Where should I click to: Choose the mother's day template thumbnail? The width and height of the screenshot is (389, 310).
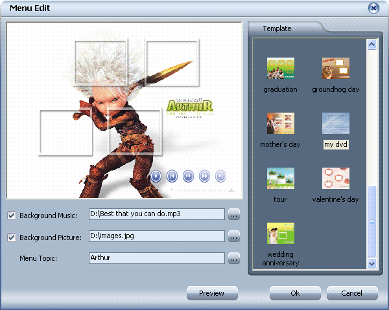(x=281, y=124)
